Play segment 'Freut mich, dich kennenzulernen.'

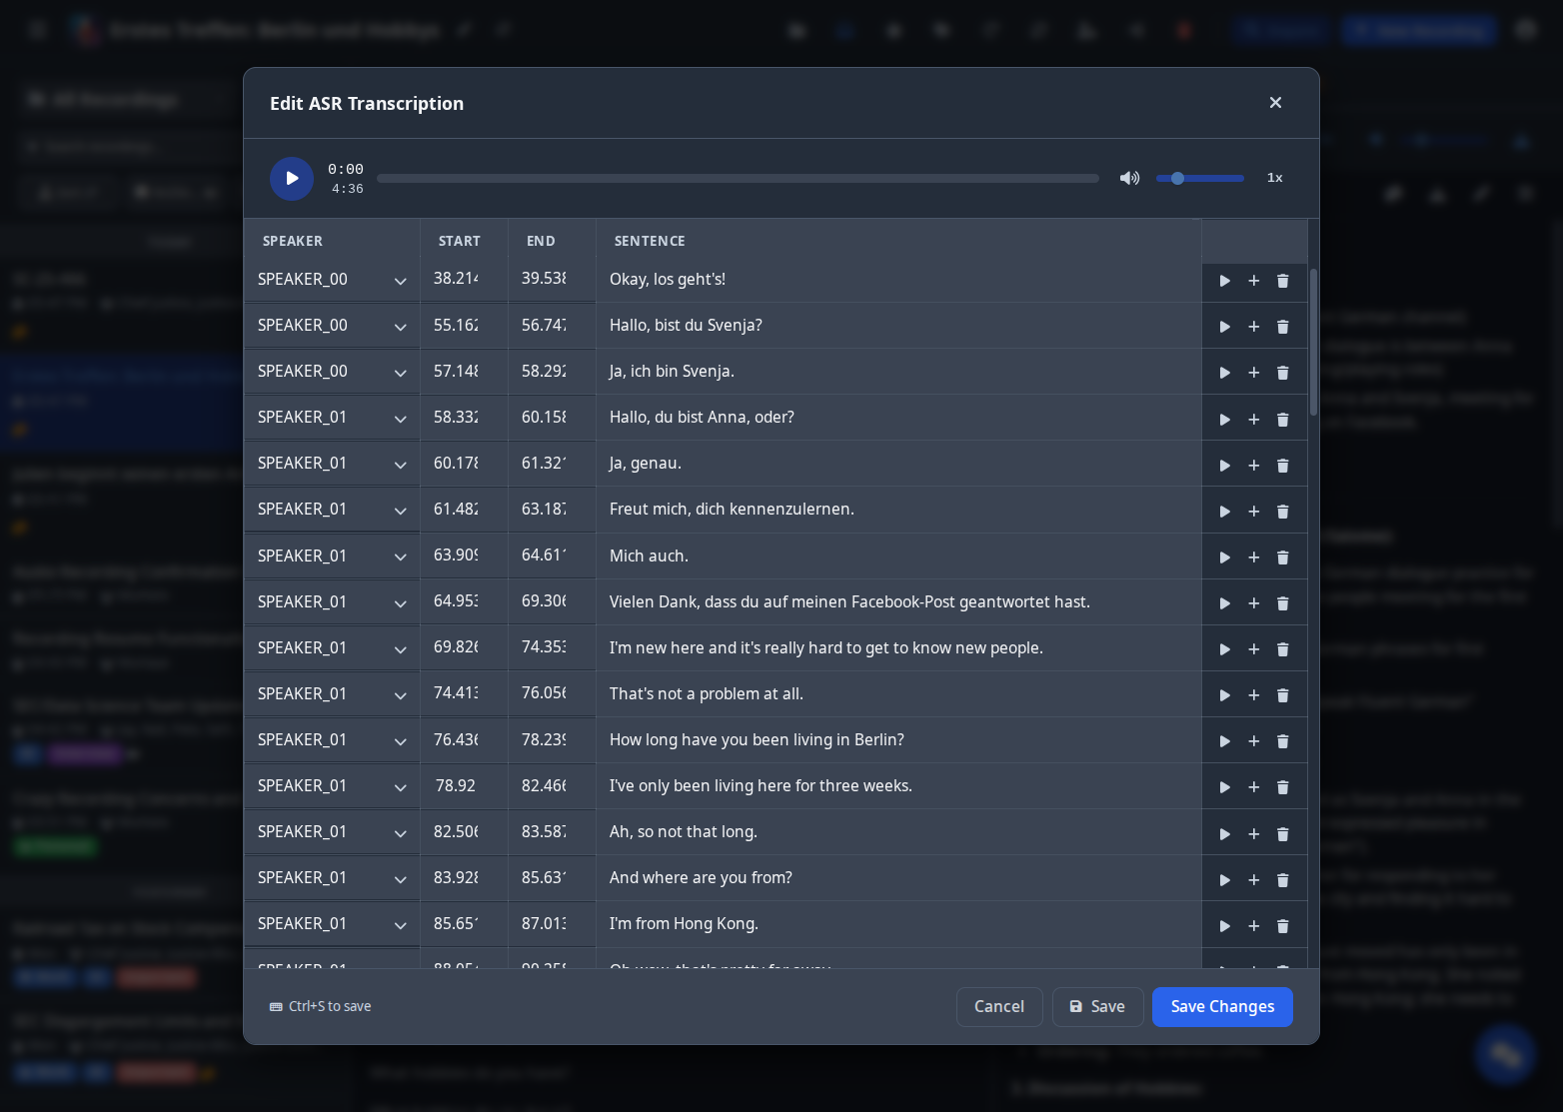pos(1224,512)
